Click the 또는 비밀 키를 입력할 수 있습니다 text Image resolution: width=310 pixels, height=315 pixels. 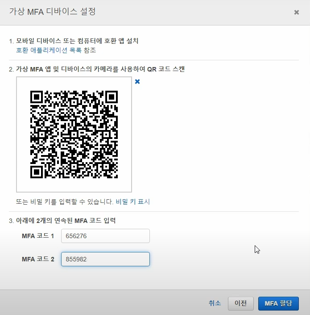tap(65, 202)
